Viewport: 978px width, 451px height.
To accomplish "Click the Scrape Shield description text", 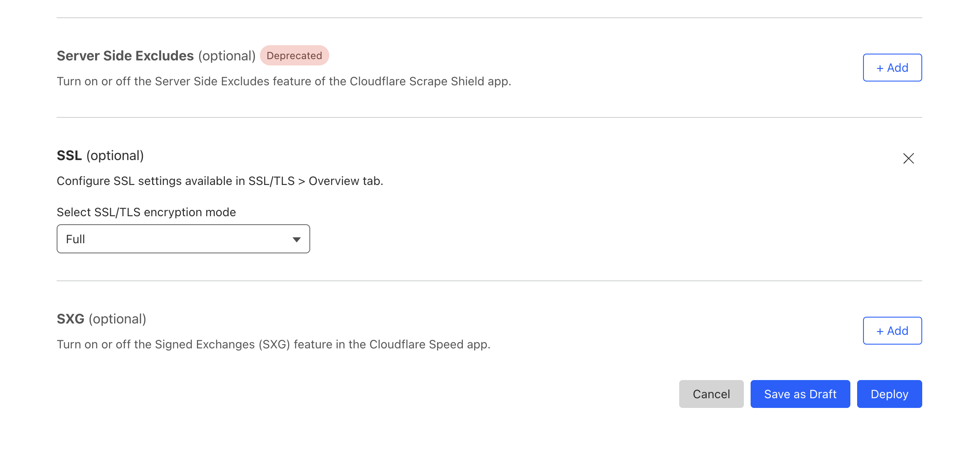I will [x=284, y=81].
